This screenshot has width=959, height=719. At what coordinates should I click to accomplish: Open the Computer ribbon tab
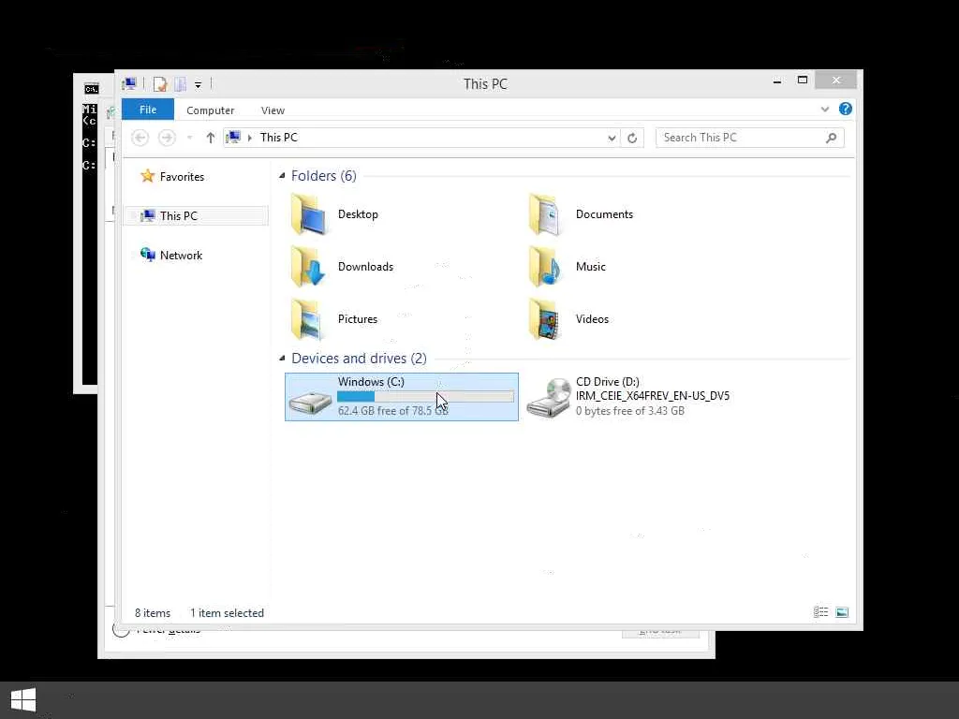[x=211, y=110]
